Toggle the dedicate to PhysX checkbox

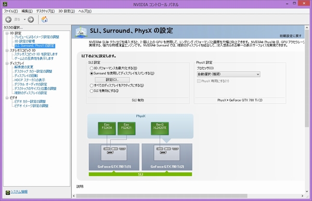click(x=199, y=81)
